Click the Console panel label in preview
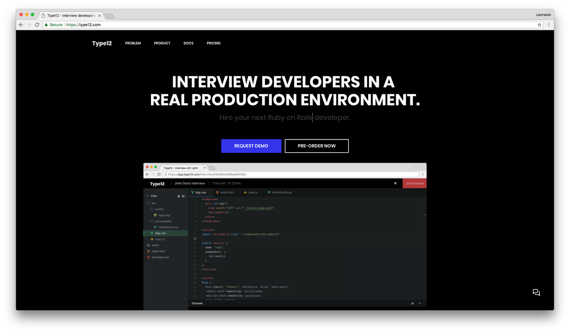The width and height of the screenshot is (570, 333). (197, 303)
